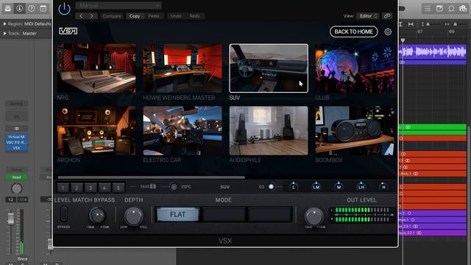Click the VSX plugin slot on channel strip
The height and width of the screenshot is (265, 471).
[16, 148]
